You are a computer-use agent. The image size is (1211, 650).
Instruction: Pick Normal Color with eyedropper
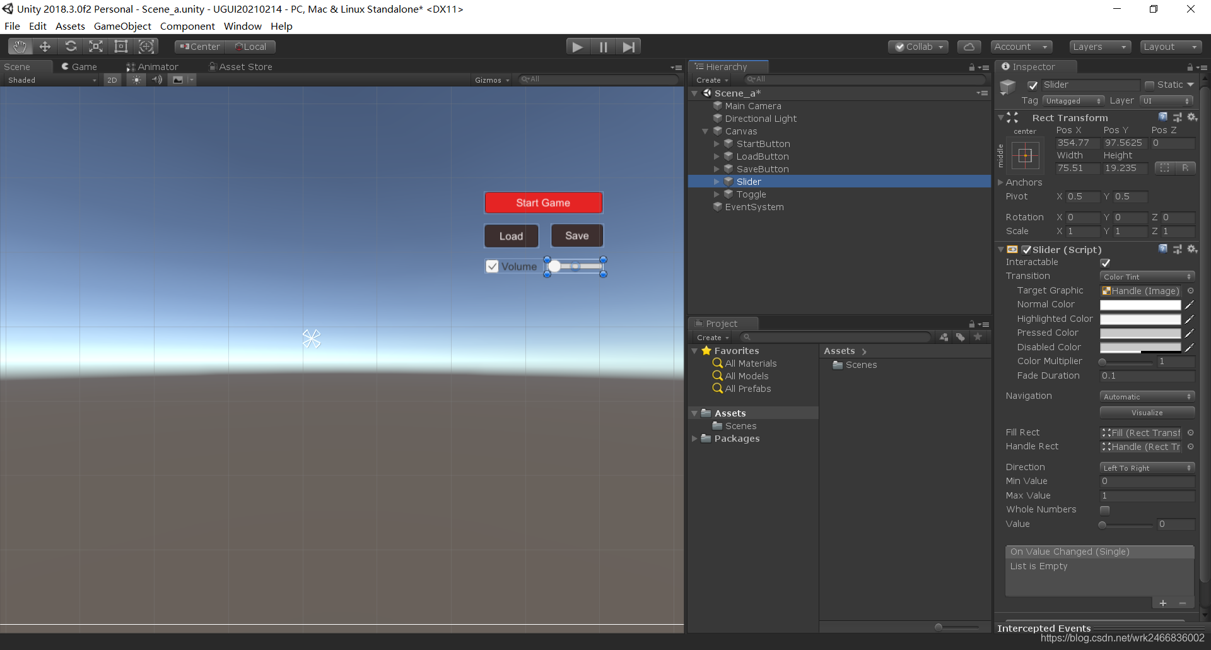point(1190,305)
